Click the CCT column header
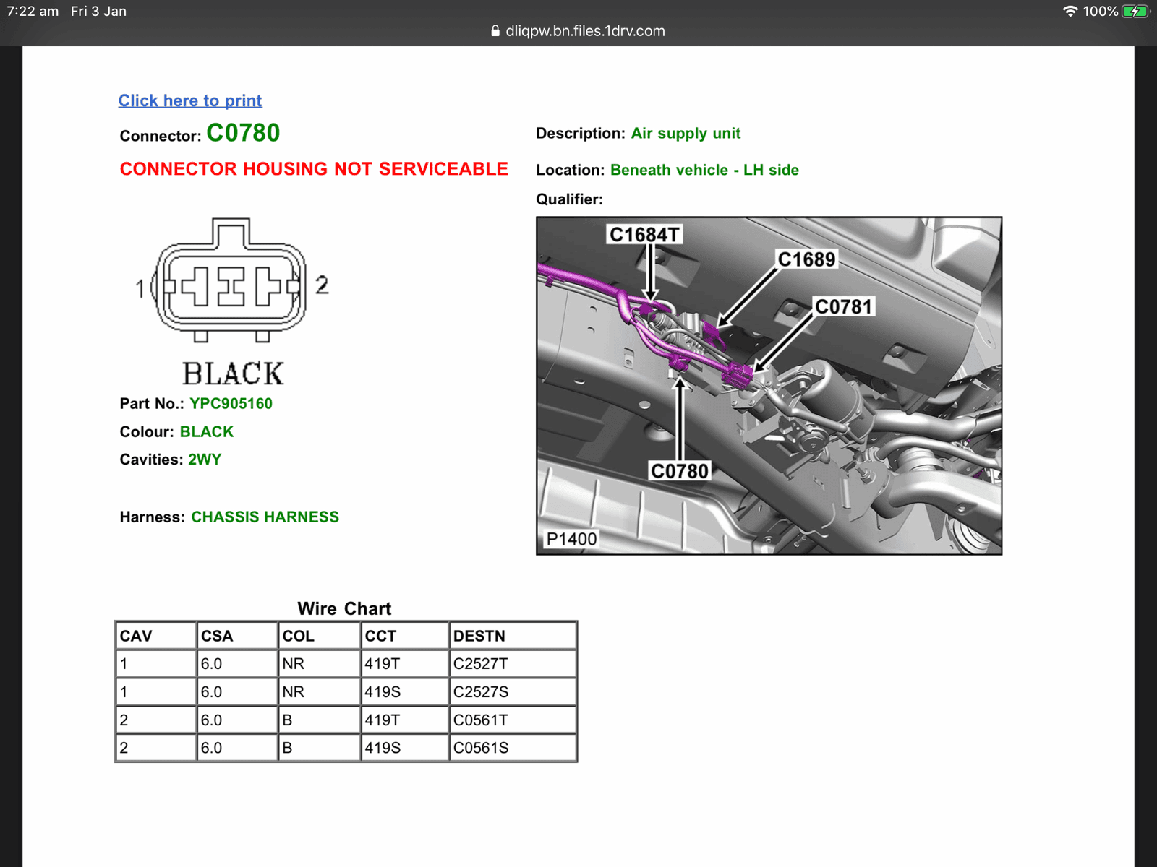 (405, 636)
